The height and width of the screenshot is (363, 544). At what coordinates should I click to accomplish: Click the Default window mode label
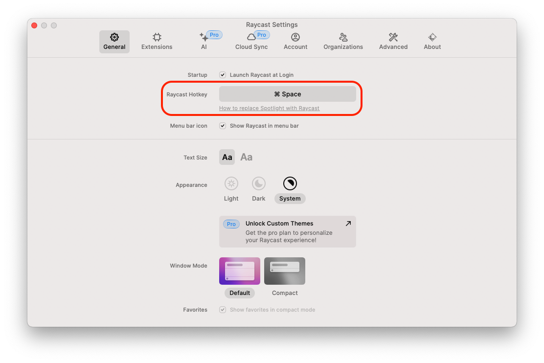240,293
